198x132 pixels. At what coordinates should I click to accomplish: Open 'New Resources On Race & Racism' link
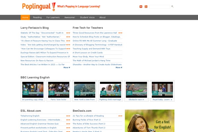point(37,60)
